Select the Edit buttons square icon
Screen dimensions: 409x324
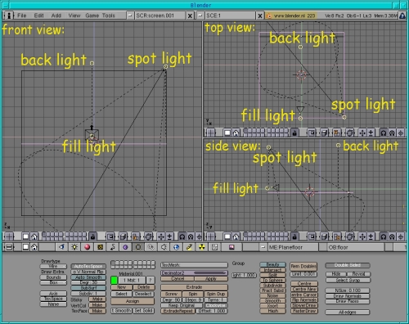click(138, 247)
